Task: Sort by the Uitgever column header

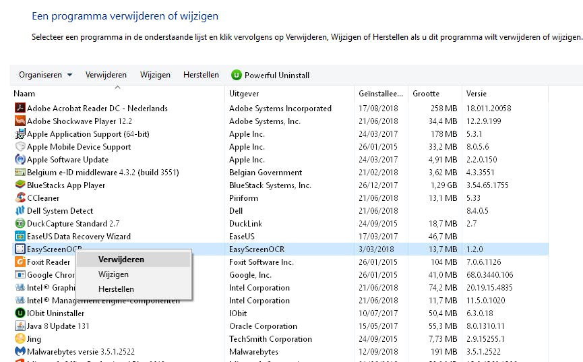Action: click(289, 94)
